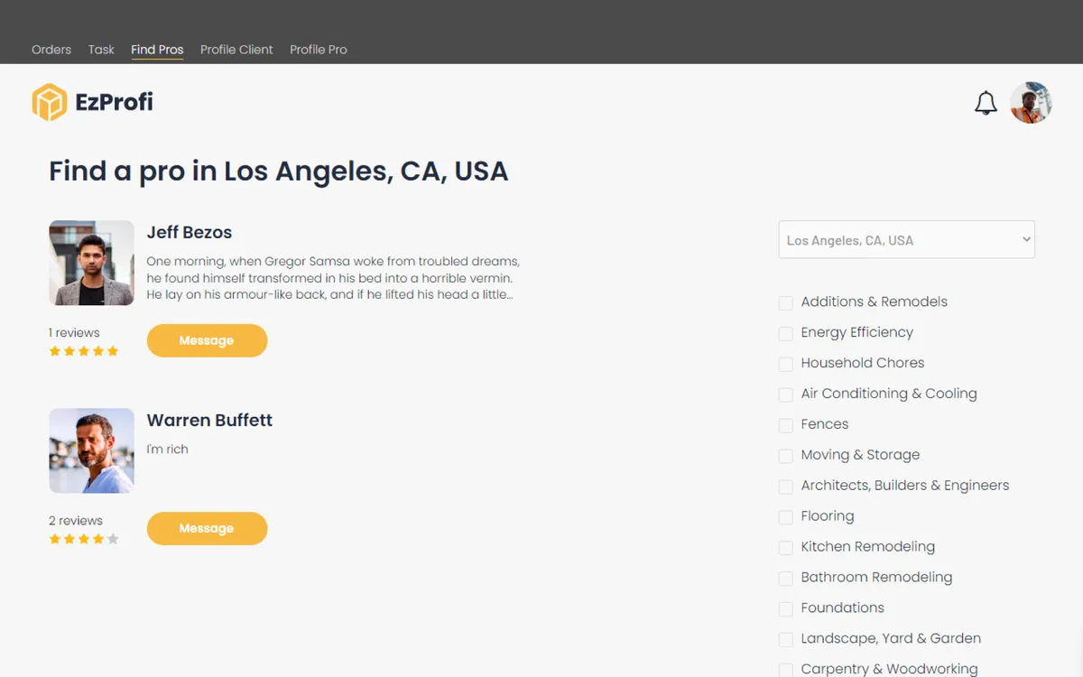Open the notifications bell icon
This screenshot has height=677, width=1083.
tap(986, 103)
